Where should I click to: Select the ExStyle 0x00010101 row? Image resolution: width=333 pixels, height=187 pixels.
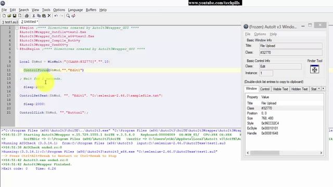click(285, 128)
